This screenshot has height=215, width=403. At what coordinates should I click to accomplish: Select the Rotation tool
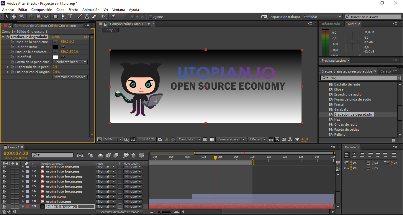[x=31, y=17]
